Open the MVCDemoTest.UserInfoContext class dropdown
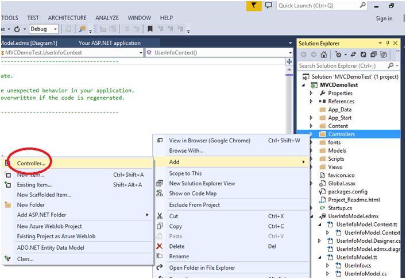Viewport: 406px width, 279px height. [140, 52]
